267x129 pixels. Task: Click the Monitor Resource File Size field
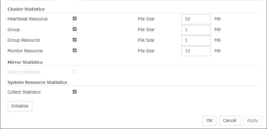coord(196,51)
